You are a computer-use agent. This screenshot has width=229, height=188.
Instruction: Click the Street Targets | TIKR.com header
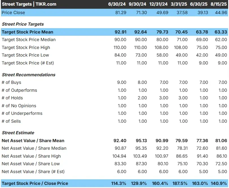29,4
